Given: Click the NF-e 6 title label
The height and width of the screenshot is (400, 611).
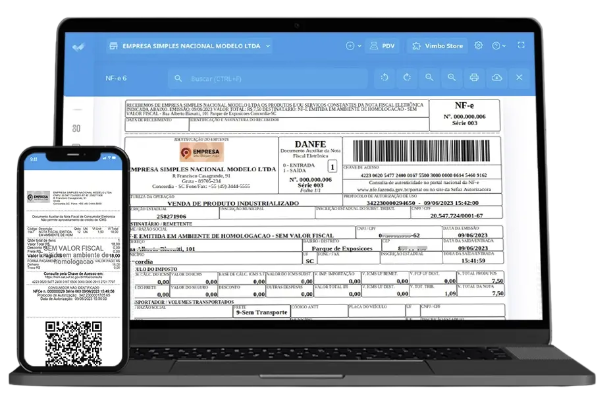Looking at the screenshot, I should [x=116, y=78].
